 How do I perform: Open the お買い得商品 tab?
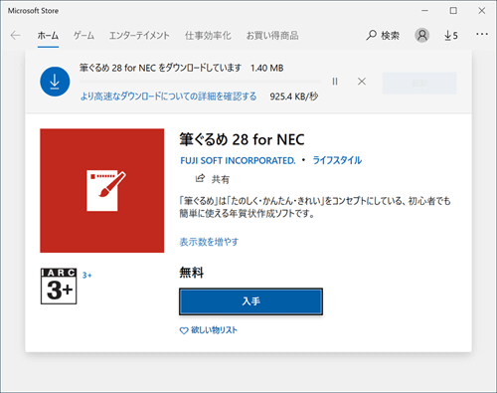pos(272,36)
